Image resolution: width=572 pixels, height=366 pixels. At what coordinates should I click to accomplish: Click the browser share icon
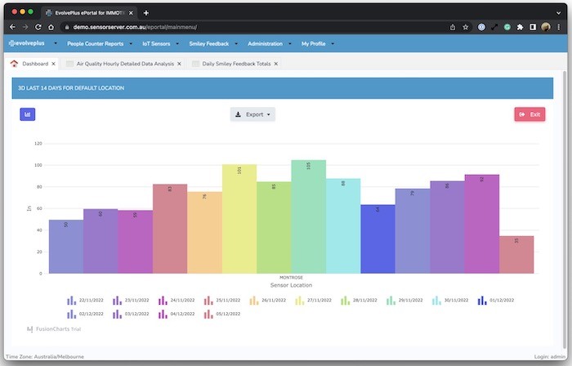[x=452, y=27]
